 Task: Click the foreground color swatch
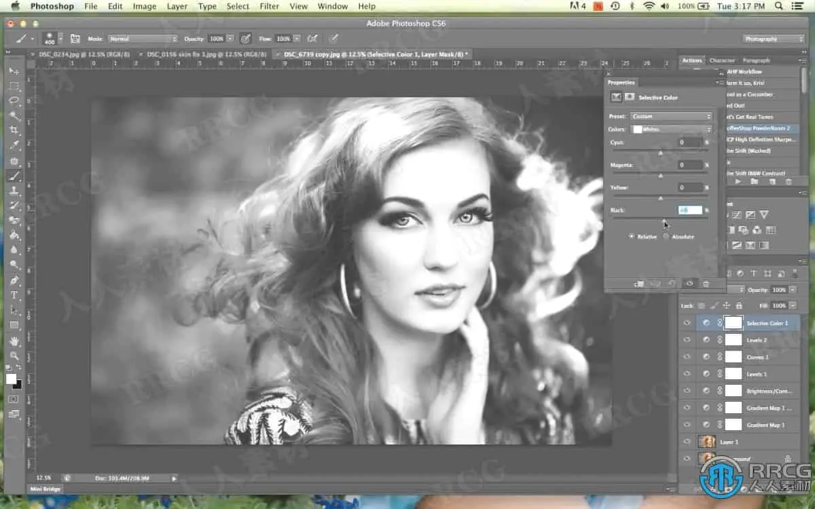11,379
